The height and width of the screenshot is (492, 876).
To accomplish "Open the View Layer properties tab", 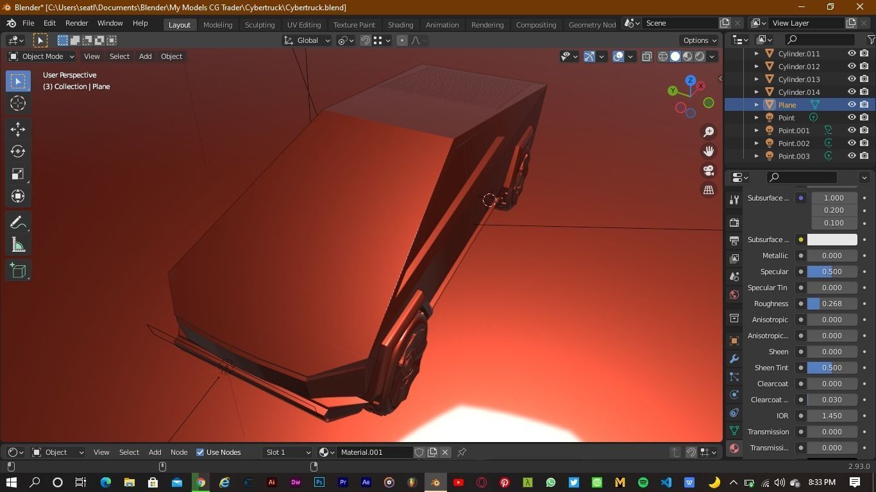I will tap(734, 258).
